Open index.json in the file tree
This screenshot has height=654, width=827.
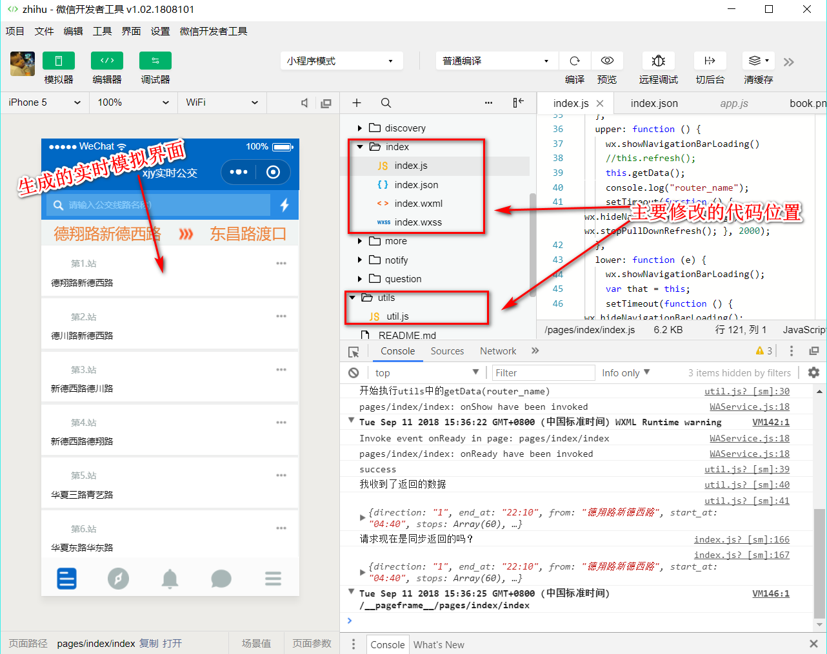[416, 185]
